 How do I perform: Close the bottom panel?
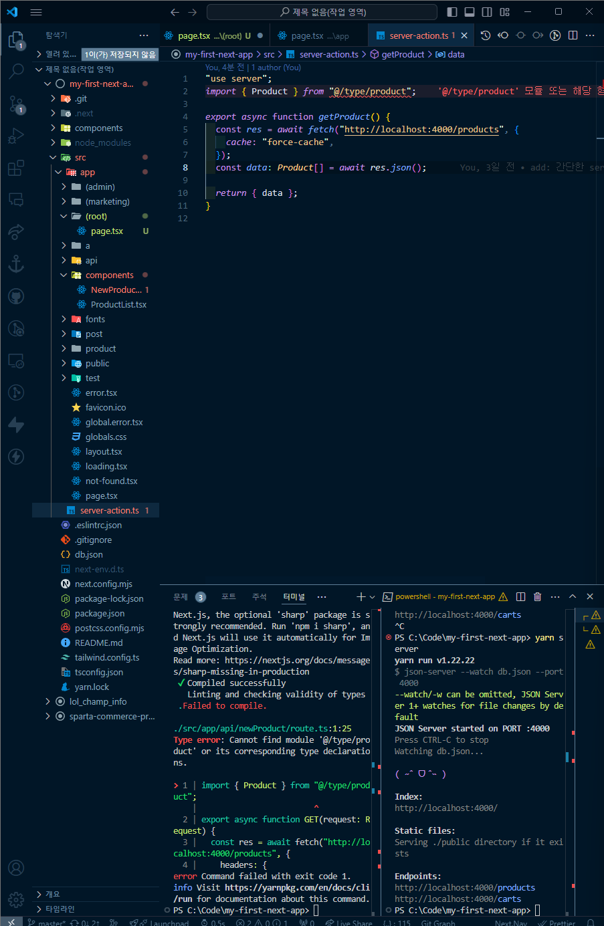pos(590,596)
